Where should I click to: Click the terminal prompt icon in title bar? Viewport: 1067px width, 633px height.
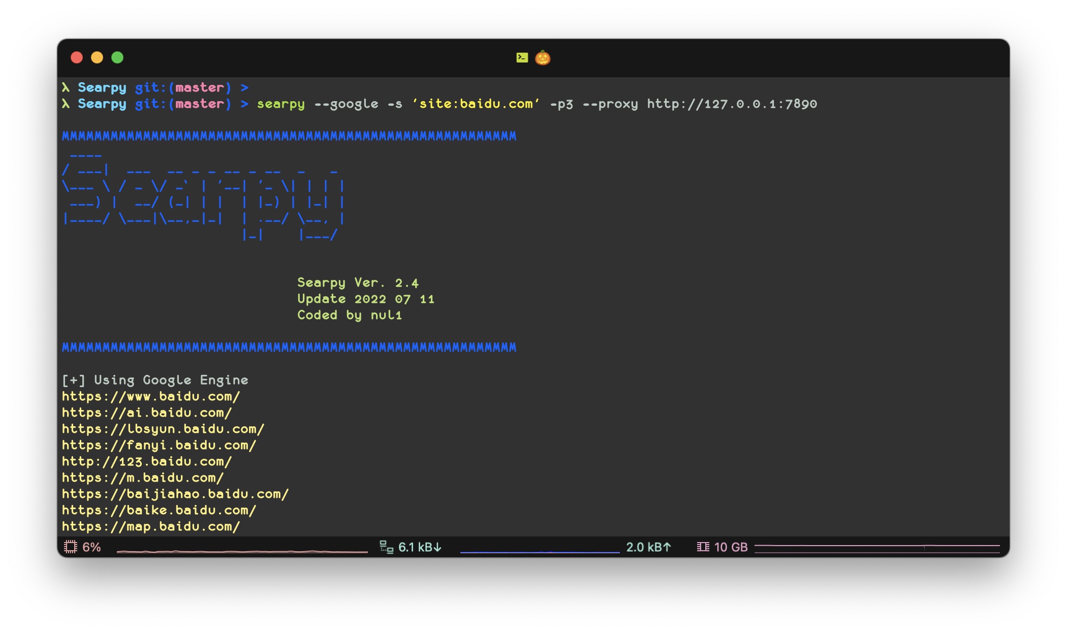pos(522,57)
